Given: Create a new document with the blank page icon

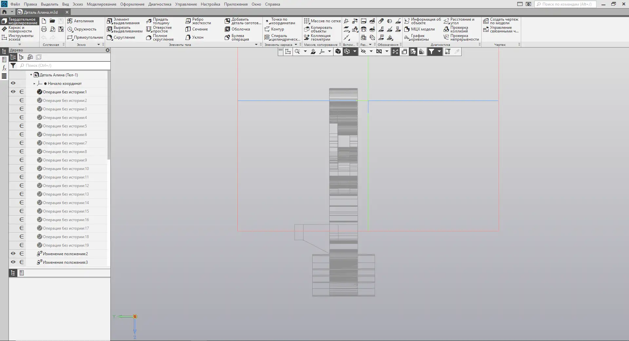Looking at the screenshot, I should coord(44,21).
